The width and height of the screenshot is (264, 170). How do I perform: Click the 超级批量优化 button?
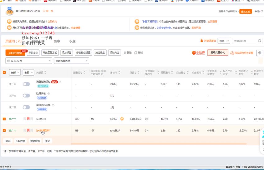(x=217, y=53)
